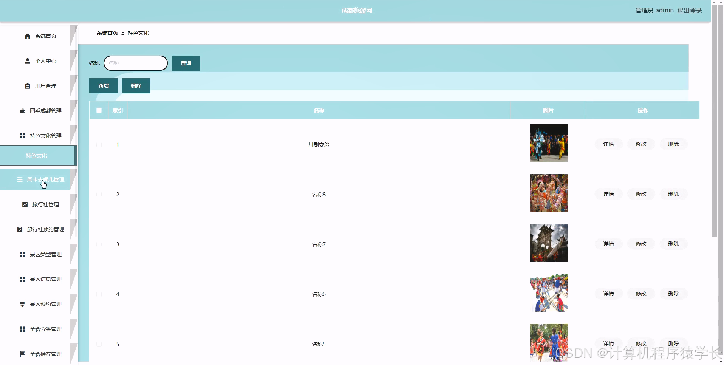The height and width of the screenshot is (365, 724).
Task: Click the clipboard icon beside 用户管理
Action: pyautogui.click(x=28, y=86)
